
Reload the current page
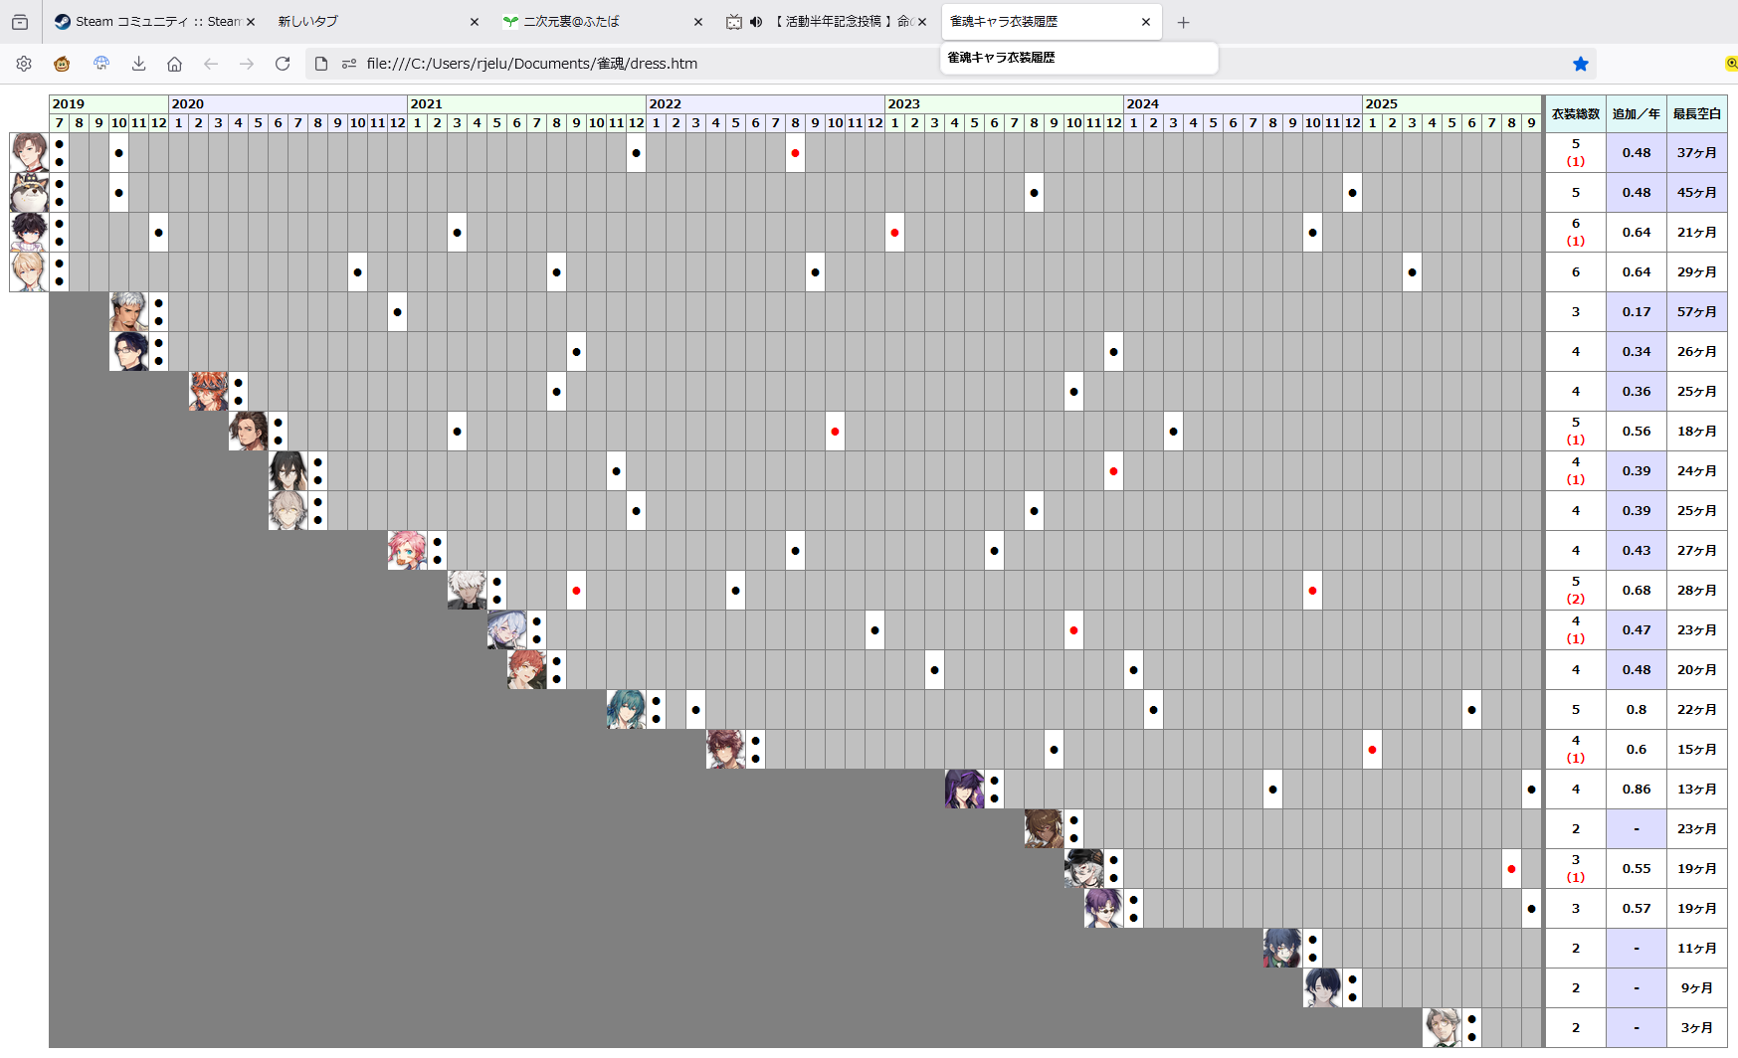[283, 64]
